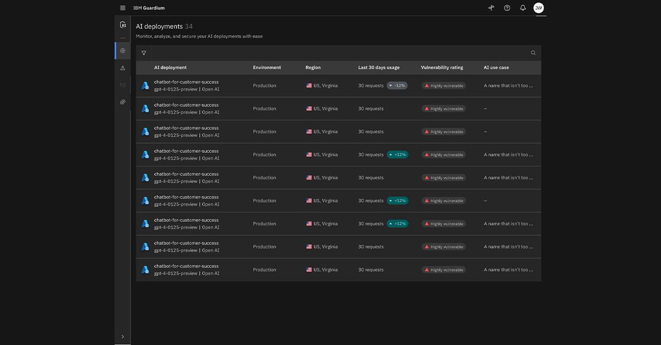Viewport: 661px width, 345px height.
Task: Click the -12% usage trend badge
Action: (x=397, y=85)
